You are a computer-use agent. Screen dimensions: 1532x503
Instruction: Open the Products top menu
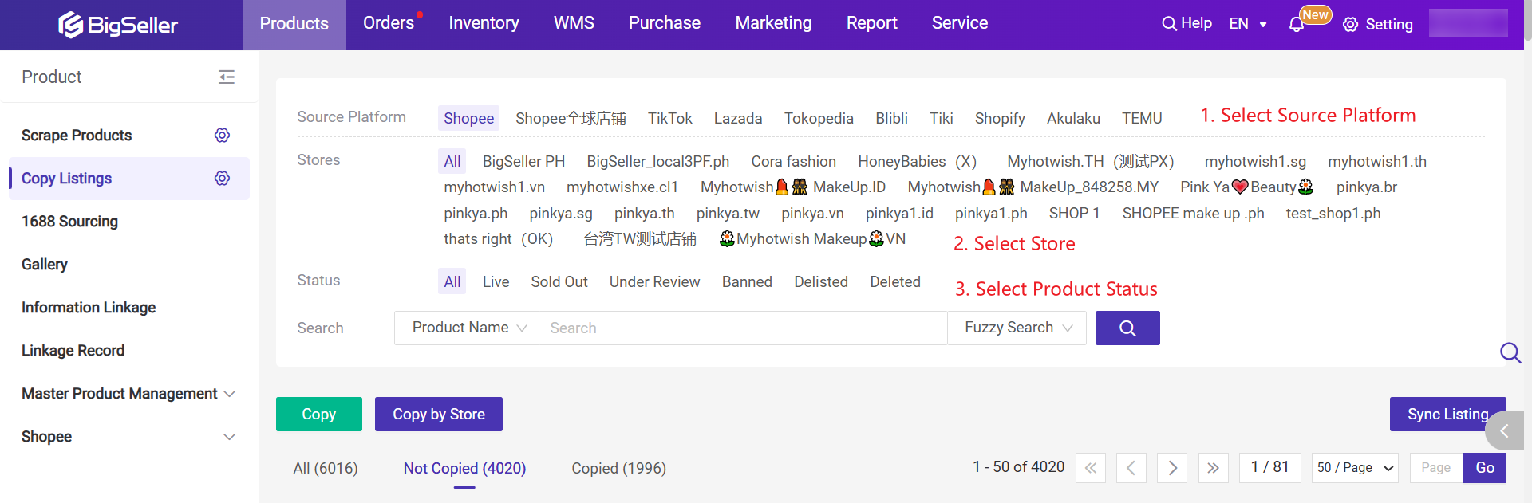pos(294,24)
